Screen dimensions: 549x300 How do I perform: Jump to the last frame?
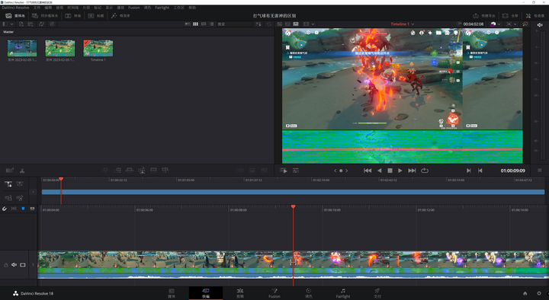click(x=412, y=171)
